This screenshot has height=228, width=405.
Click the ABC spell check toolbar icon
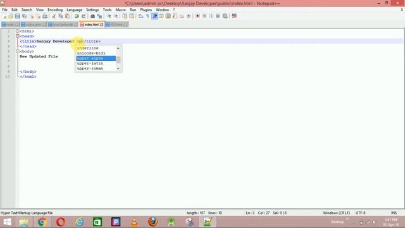[x=234, y=16]
